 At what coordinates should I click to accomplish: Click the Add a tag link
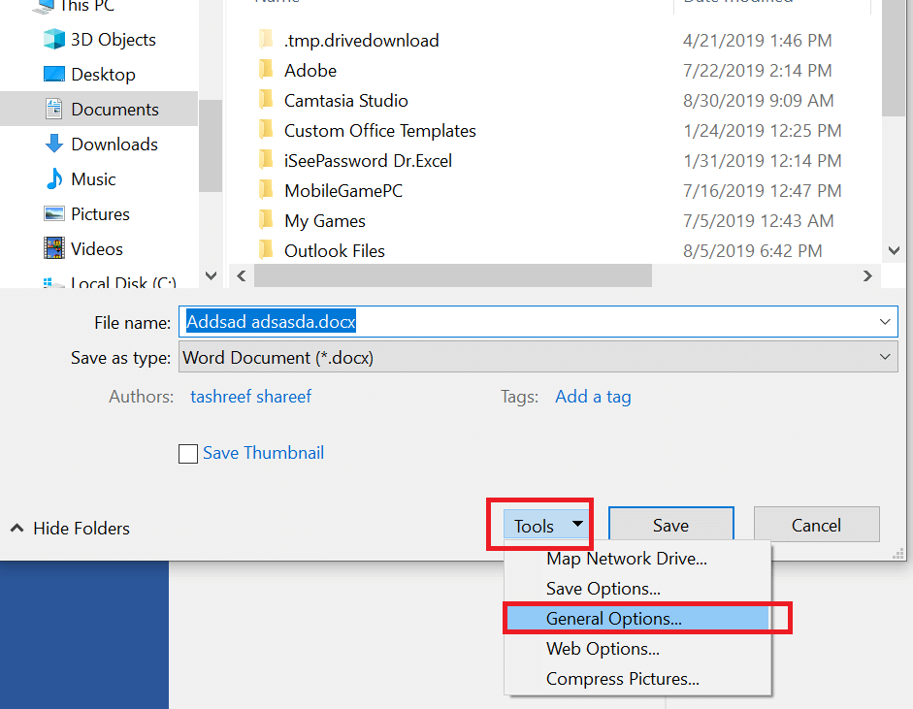click(x=593, y=397)
